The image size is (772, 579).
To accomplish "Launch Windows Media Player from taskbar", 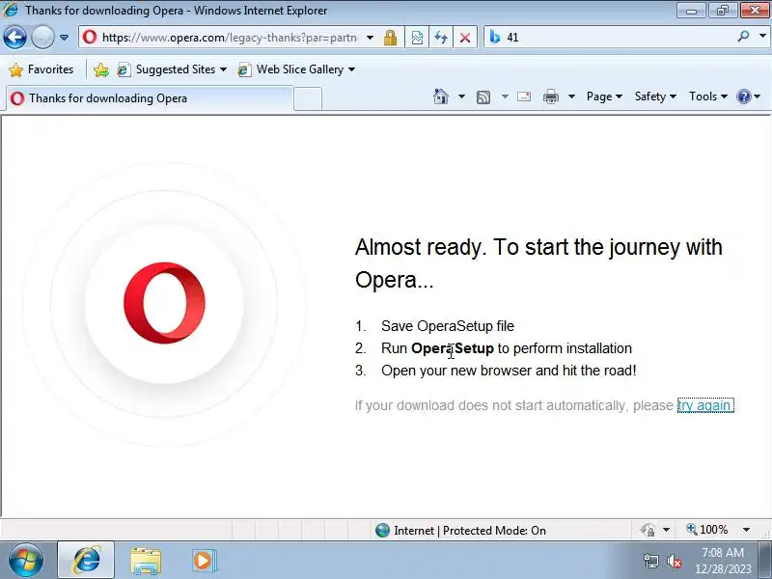I will tap(204, 561).
